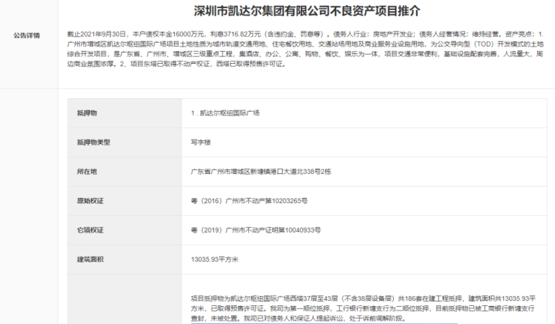Click the announcement paragraph starting 截止2021年9月30日
555x324 pixels.
click(305, 49)
